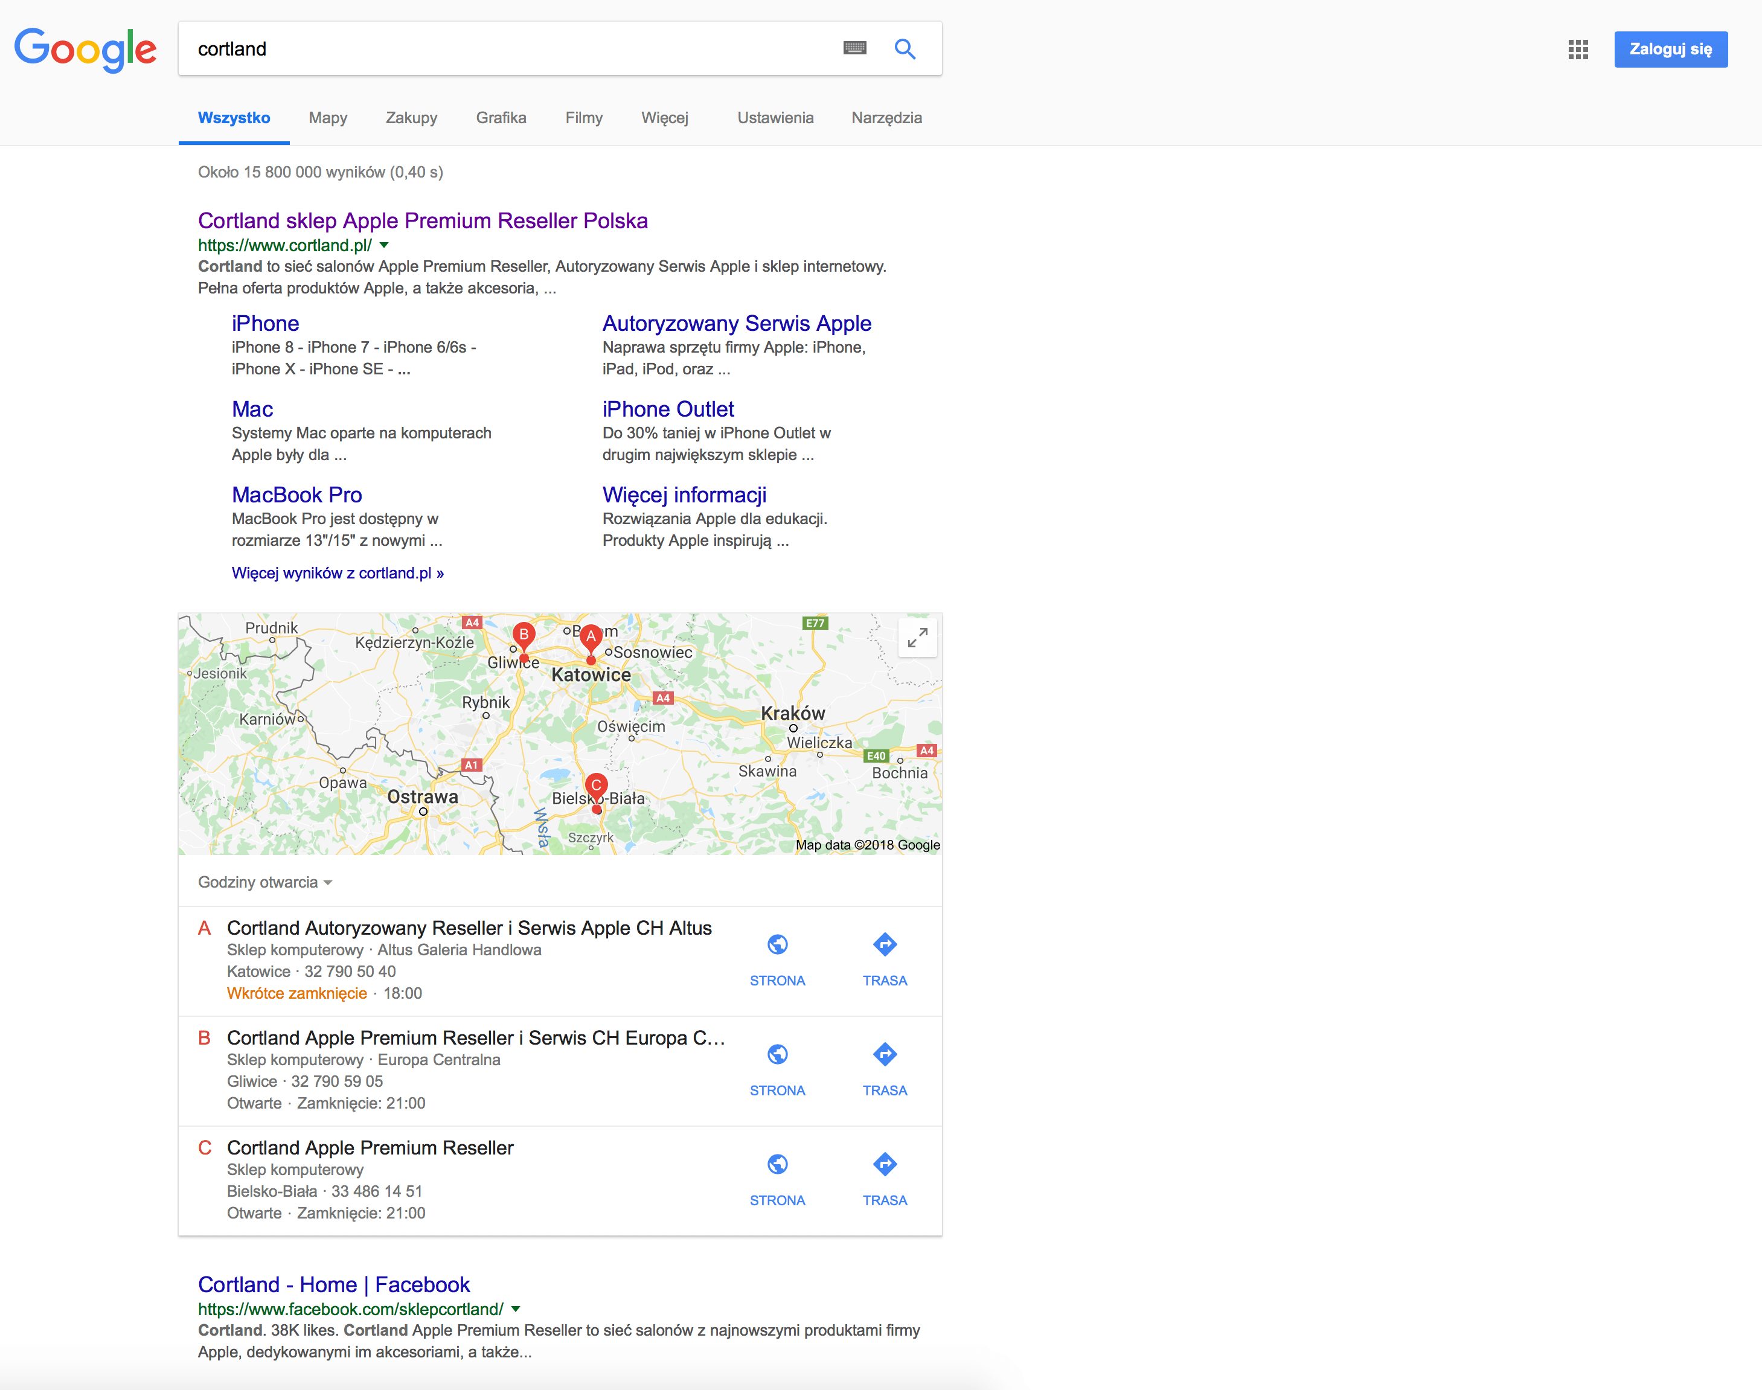Click the Zaloguj się button
Screen dimensions: 1762x1390
[x=1670, y=49]
